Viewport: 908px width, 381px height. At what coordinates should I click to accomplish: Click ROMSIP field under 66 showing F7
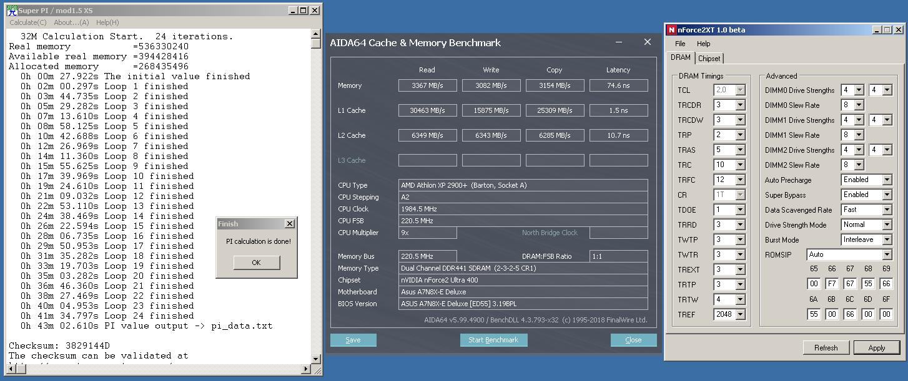[832, 284]
